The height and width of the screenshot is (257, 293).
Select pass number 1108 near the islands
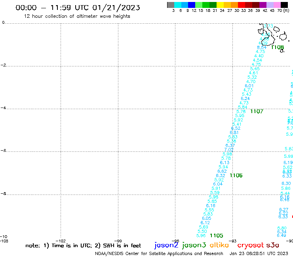point(278,47)
